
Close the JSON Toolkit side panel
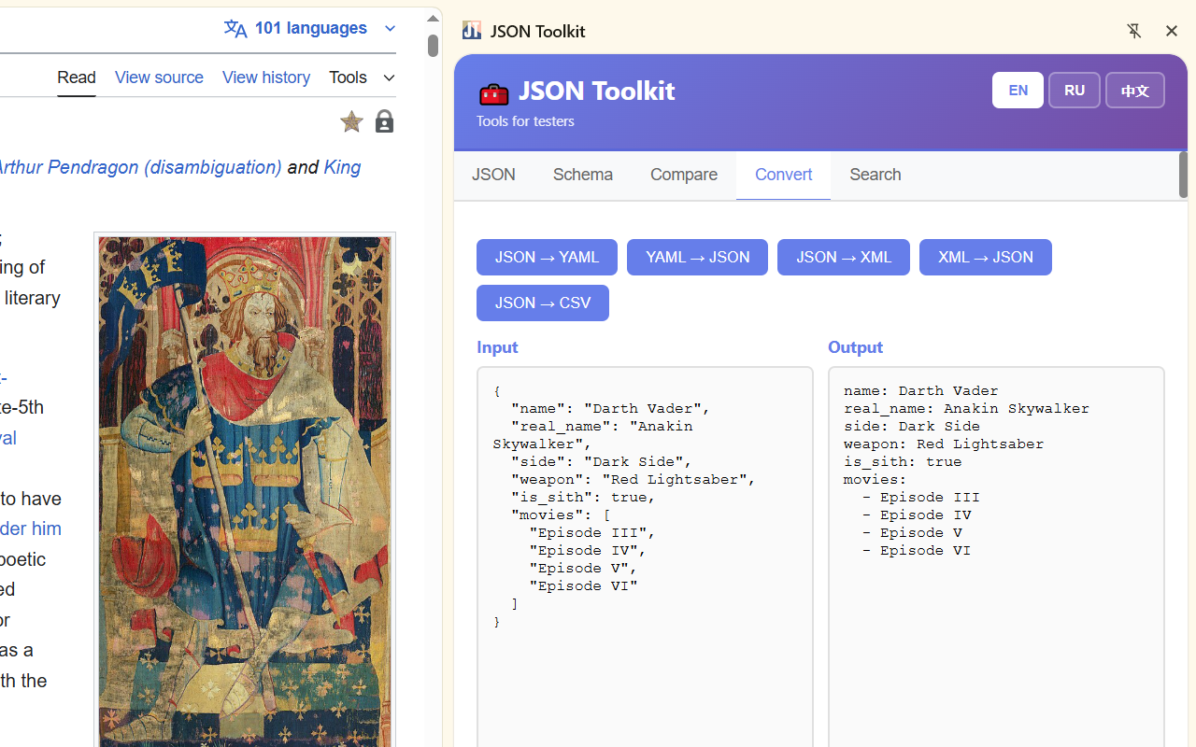pyautogui.click(x=1171, y=31)
